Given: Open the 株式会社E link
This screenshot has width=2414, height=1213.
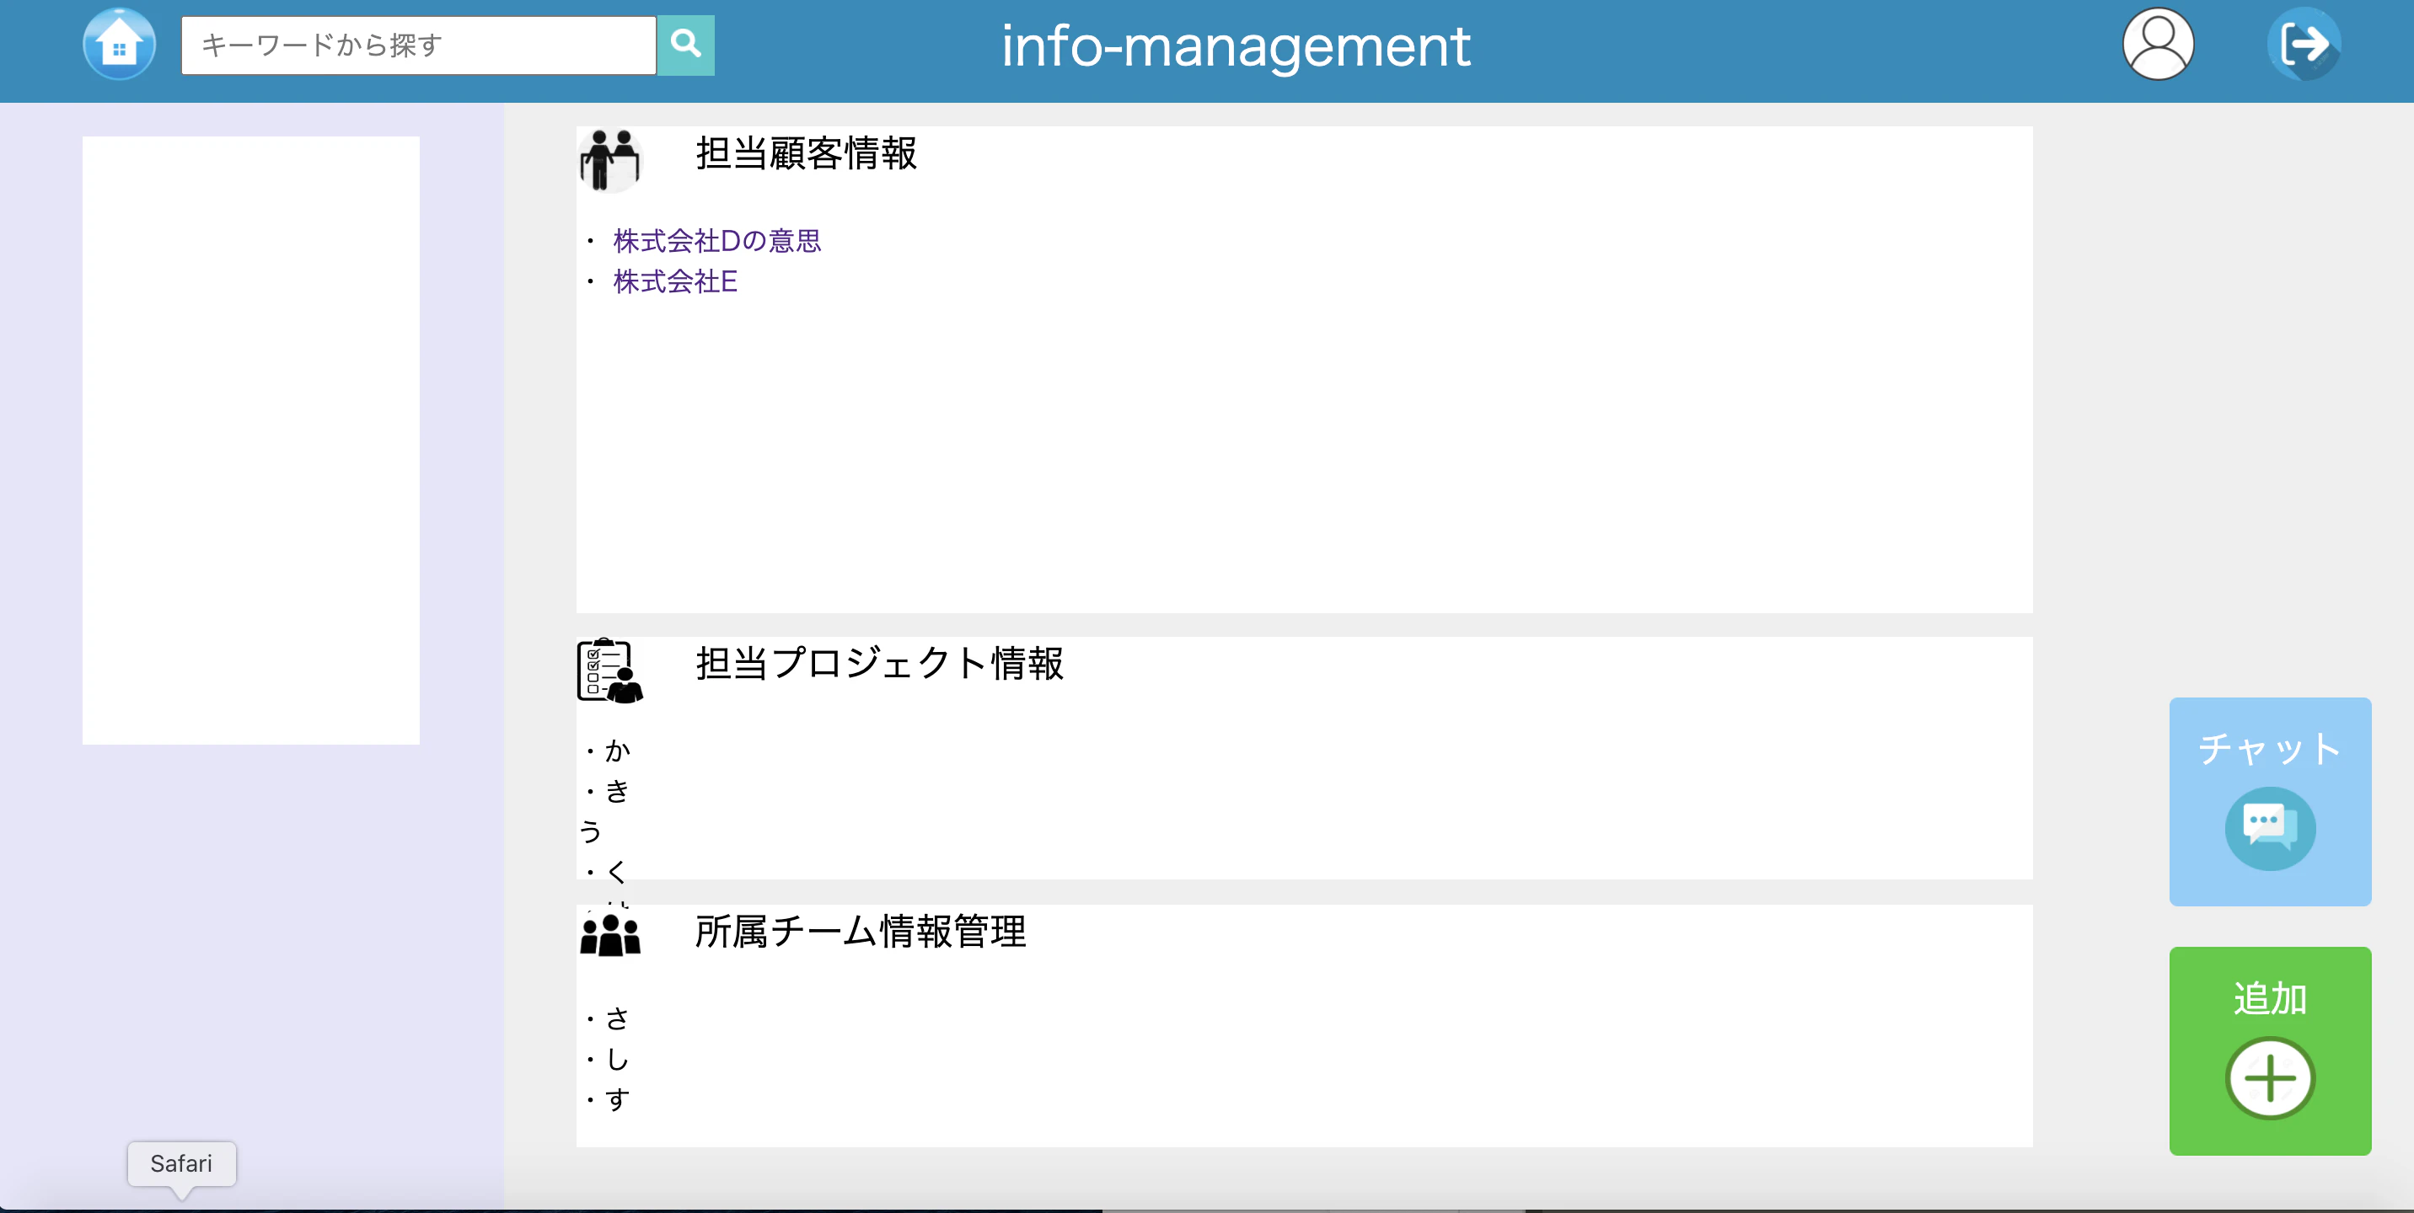Looking at the screenshot, I should (x=674, y=282).
